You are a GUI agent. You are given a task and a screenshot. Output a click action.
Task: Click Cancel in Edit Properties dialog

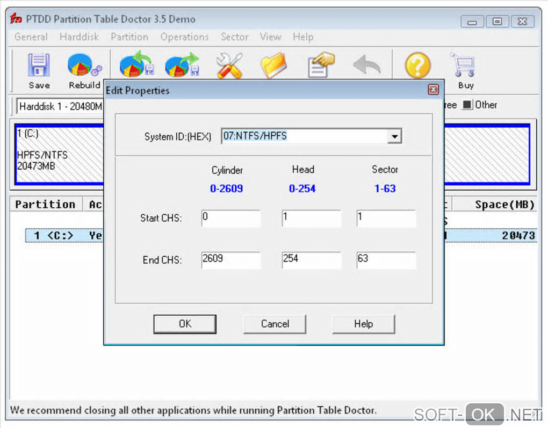pos(275,324)
